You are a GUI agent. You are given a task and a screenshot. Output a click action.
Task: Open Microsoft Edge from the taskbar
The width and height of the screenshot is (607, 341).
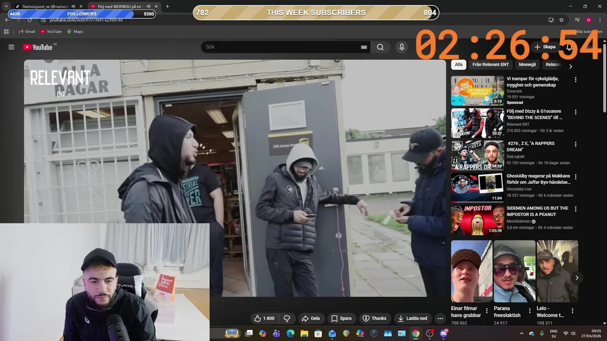click(x=290, y=333)
